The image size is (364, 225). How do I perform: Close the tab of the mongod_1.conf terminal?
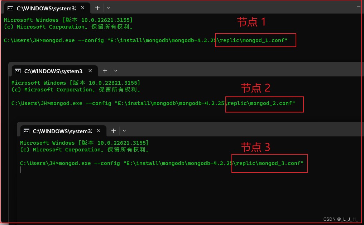click(82, 8)
